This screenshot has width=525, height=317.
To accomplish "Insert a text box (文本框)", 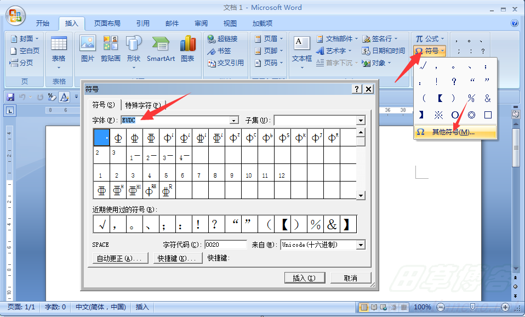I will (301, 52).
